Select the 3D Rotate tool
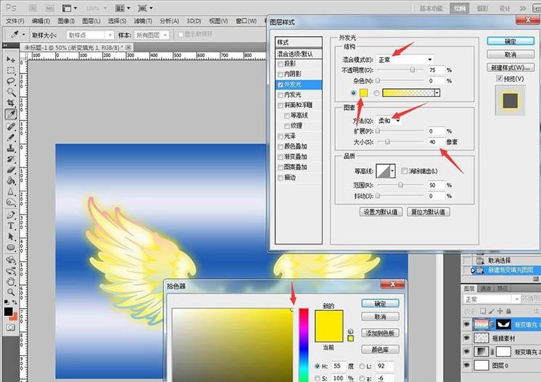This screenshot has width=541, height=382. tap(11, 259)
